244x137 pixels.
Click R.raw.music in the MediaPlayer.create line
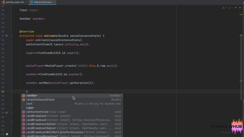pos(106,66)
